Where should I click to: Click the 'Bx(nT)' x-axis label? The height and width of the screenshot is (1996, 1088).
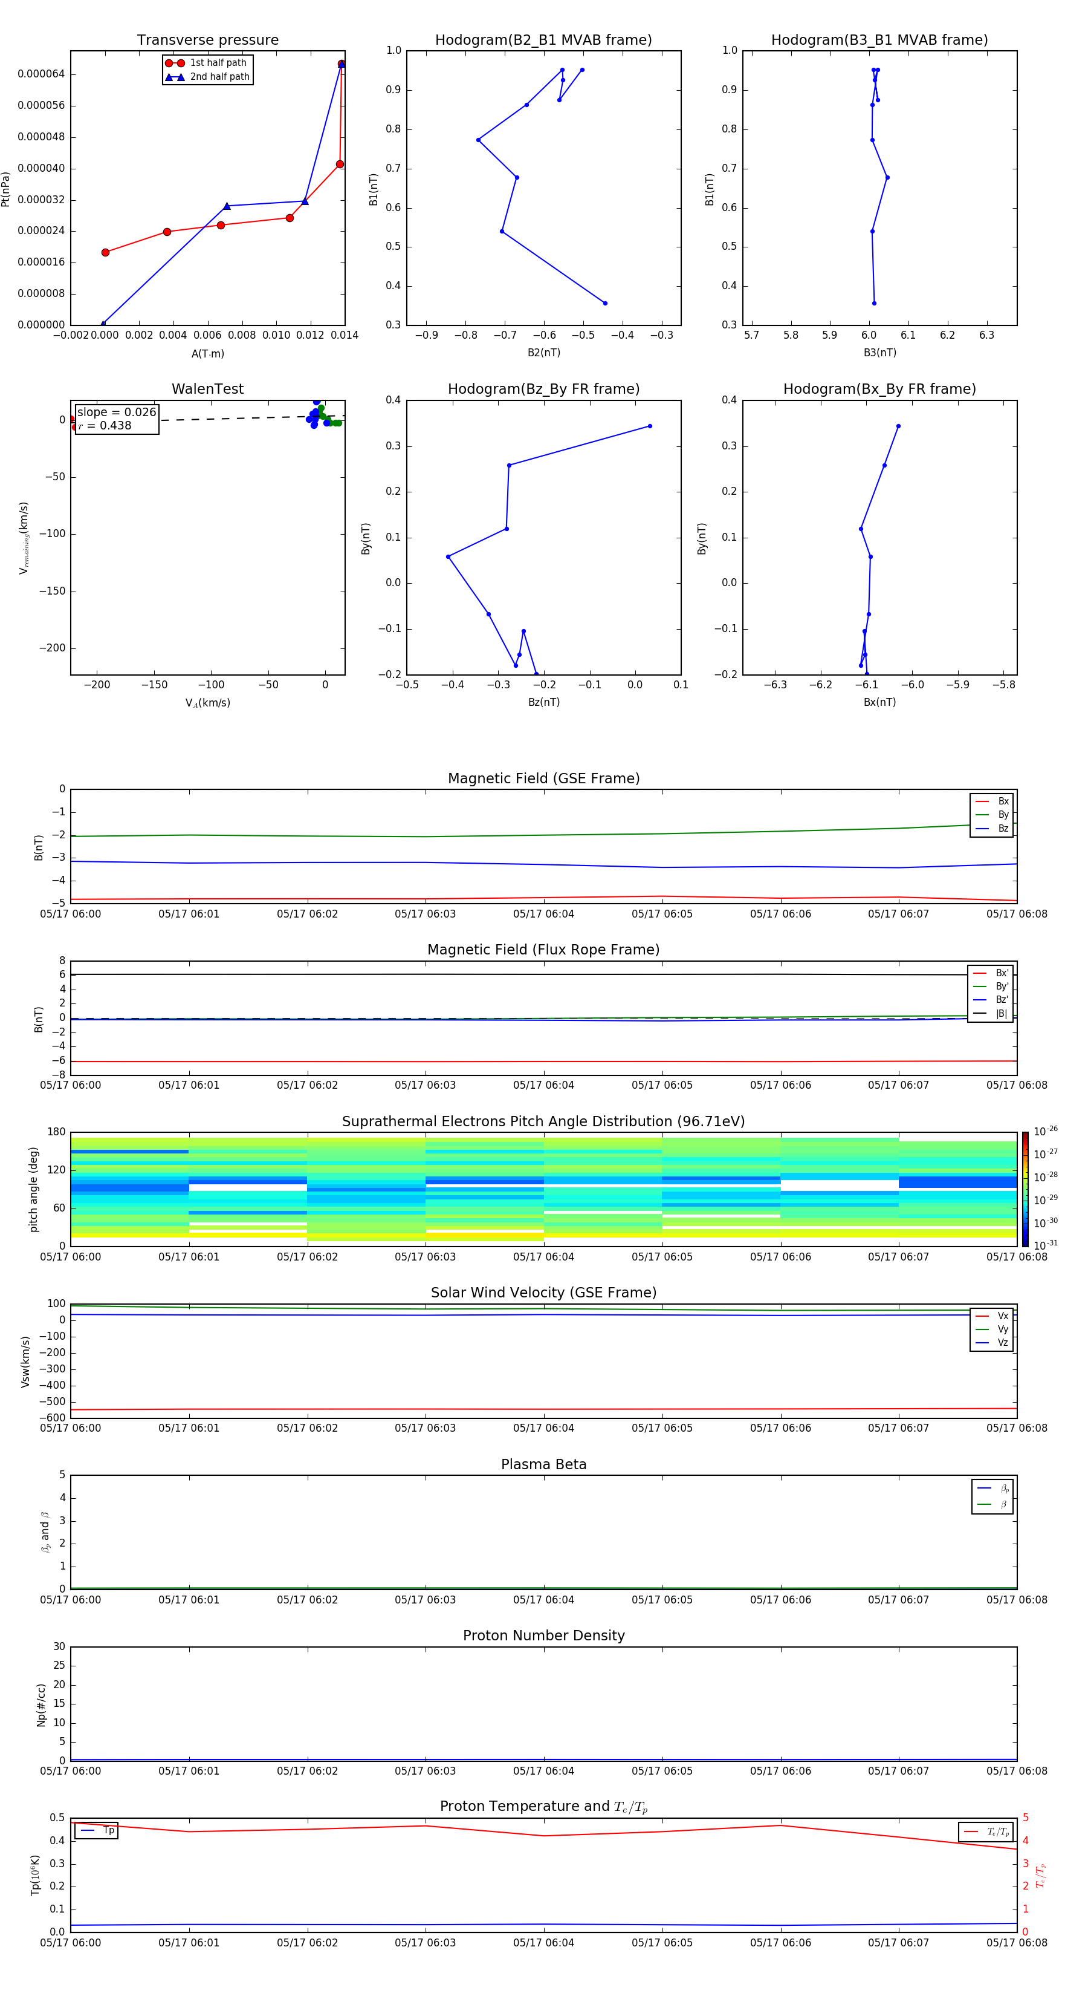point(879,702)
